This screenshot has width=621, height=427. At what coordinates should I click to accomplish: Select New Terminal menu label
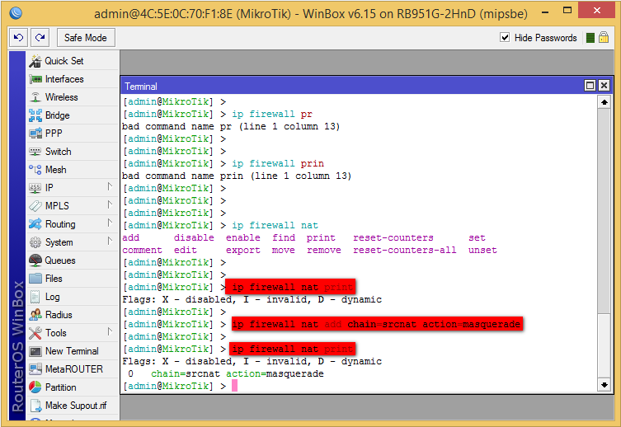click(x=72, y=351)
